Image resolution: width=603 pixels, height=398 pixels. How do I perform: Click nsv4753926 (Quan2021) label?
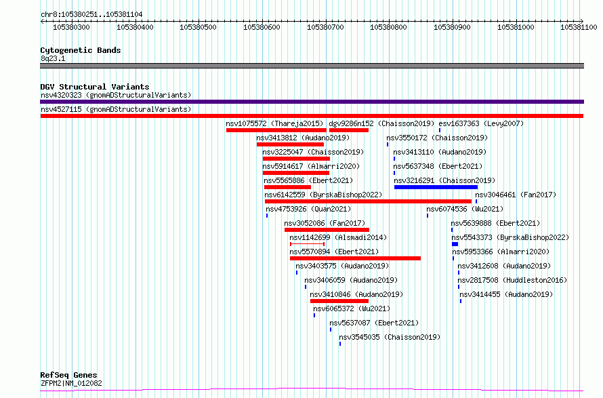[x=308, y=209]
